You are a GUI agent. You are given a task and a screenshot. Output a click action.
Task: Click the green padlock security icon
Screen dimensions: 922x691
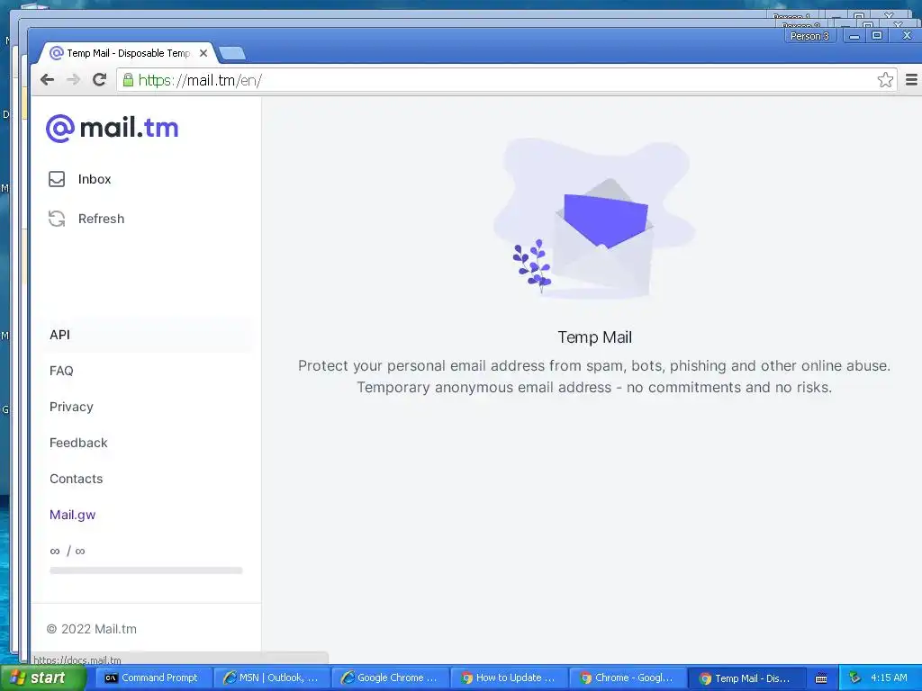[128, 80]
